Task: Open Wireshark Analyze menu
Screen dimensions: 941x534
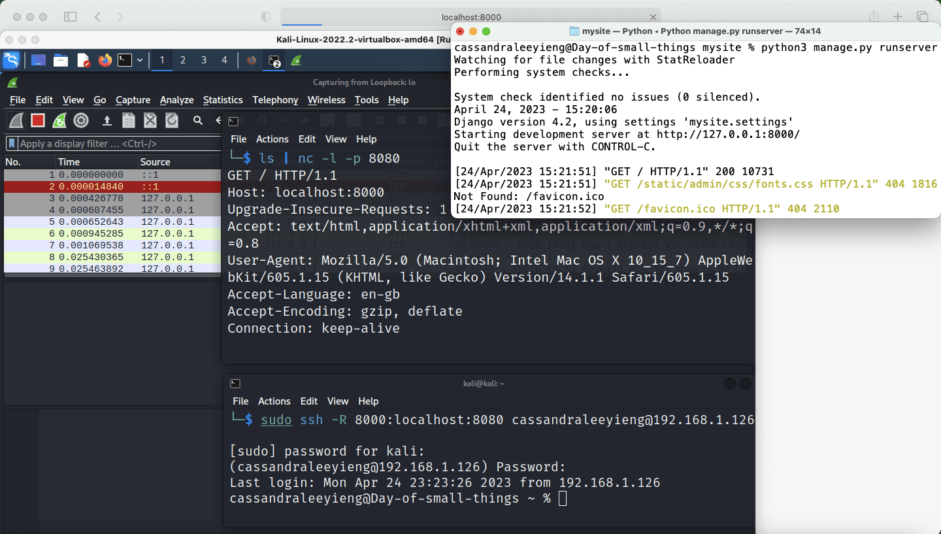Action: 177,100
